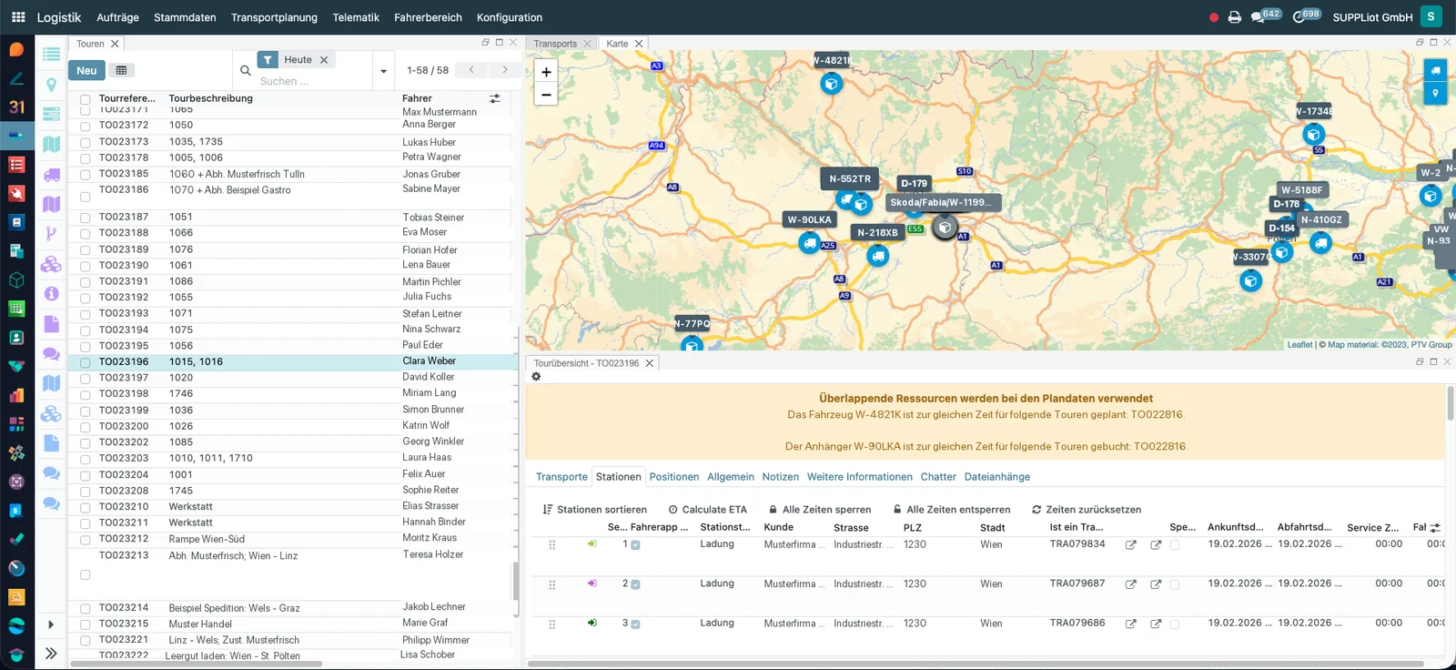The height and width of the screenshot is (670, 1456).
Task: Open the print icon in the top bar
Action: [1235, 17]
